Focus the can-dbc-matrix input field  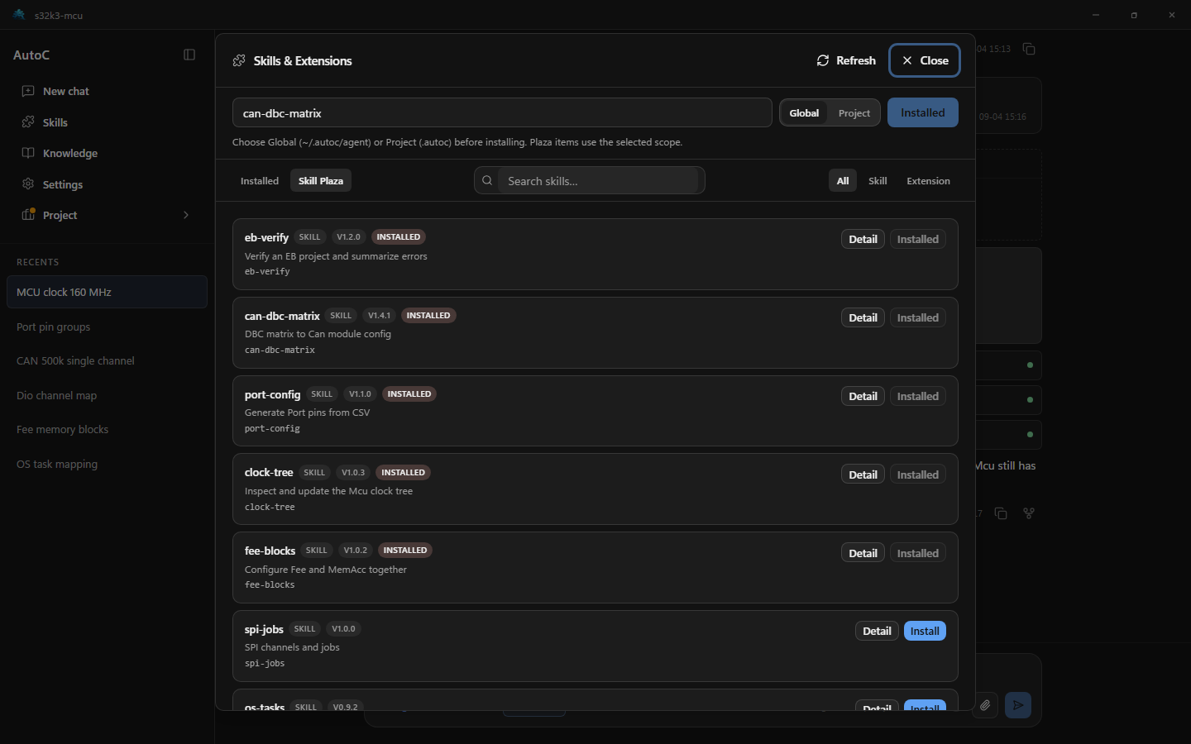(x=502, y=113)
